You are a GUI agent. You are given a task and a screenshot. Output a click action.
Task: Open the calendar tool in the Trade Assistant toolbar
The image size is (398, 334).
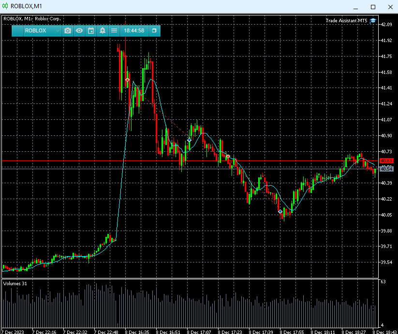coord(91,30)
